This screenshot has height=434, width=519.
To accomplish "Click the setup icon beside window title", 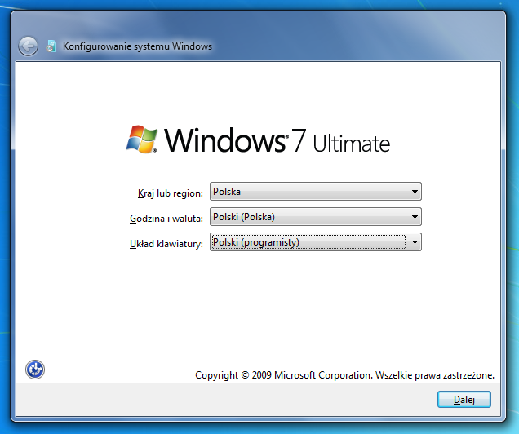I will pos(51,46).
